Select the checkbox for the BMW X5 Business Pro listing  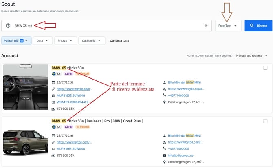tap(265, 121)
